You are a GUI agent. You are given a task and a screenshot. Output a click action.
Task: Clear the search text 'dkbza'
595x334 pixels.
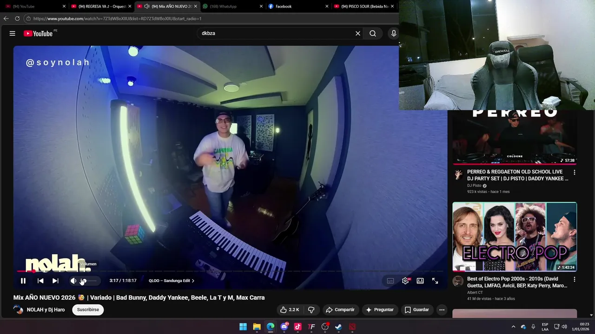(x=358, y=33)
